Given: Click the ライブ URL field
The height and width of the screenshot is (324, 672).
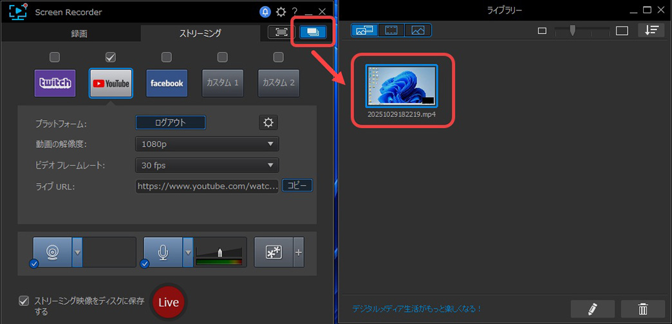Looking at the screenshot, I should [x=207, y=186].
